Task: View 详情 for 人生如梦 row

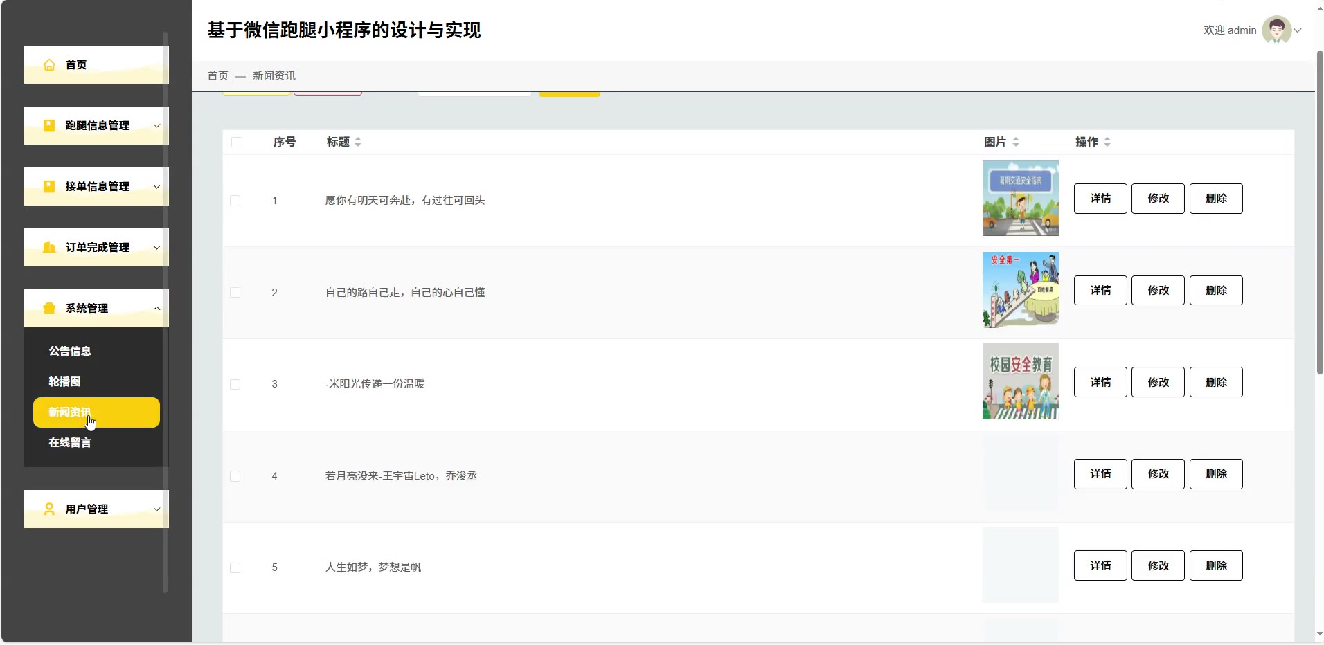Action: pos(1100,566)
